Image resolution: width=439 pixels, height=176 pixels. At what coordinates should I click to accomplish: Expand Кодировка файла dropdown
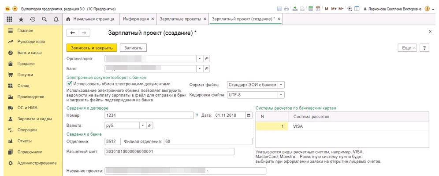[x=281, y=95]
